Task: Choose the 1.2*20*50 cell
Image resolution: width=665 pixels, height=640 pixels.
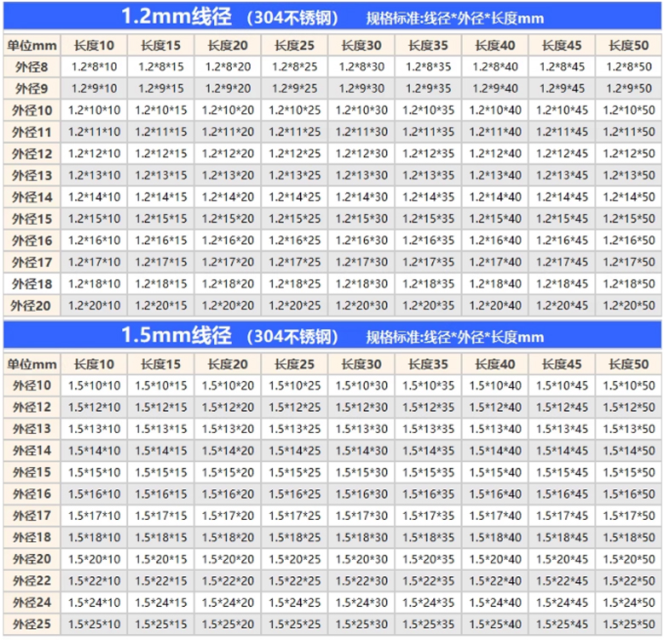Action: click(x=628, y=305)
